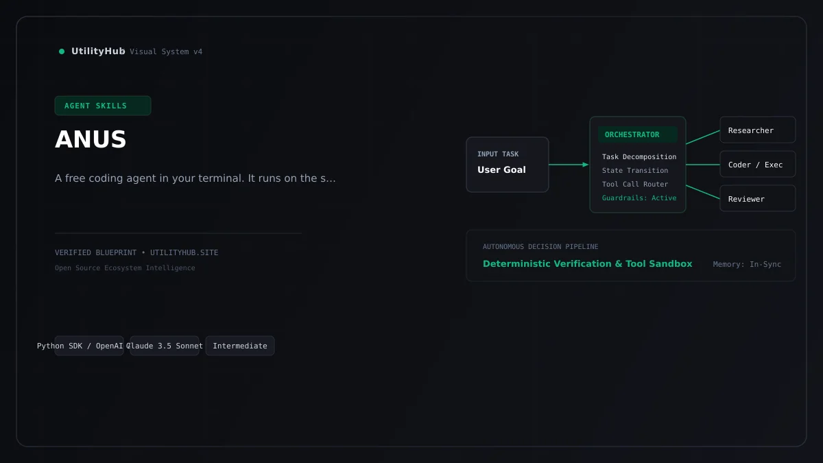Click the ORCHESTRATOR header badge

coord(638,134)
